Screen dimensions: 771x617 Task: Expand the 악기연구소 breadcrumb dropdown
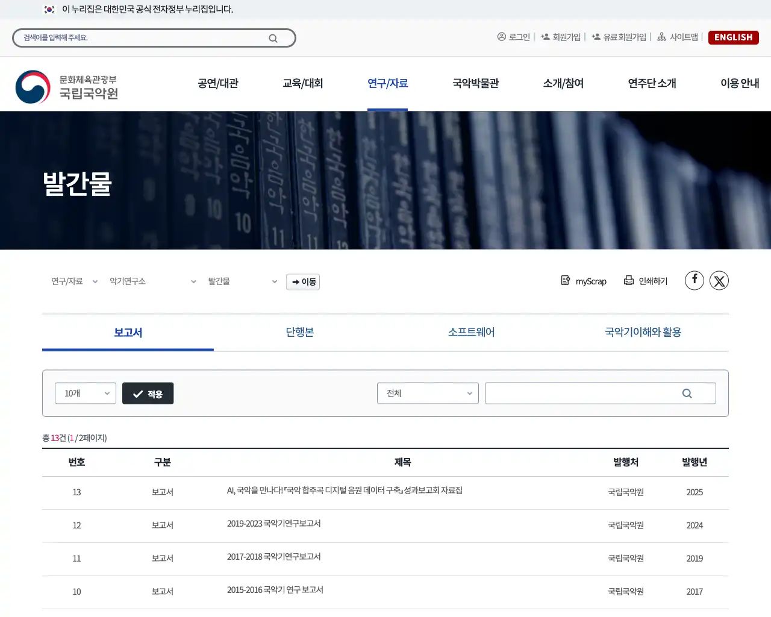point(151,281)
